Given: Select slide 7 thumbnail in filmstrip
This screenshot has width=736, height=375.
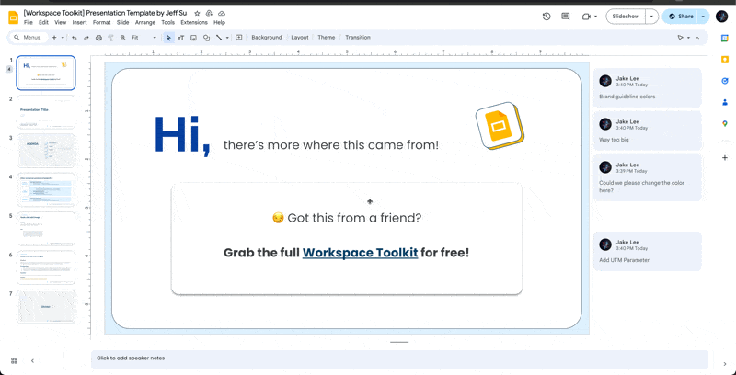Looking at the screenshot, I should pos(45,307).
